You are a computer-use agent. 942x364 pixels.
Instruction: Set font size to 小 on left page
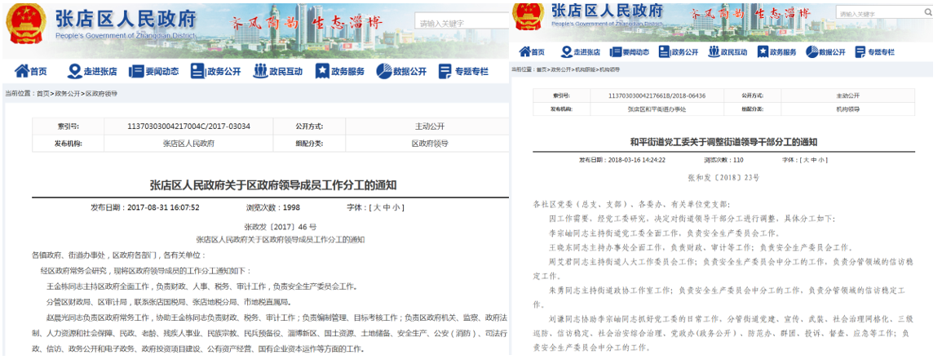(x=396, y=208)
